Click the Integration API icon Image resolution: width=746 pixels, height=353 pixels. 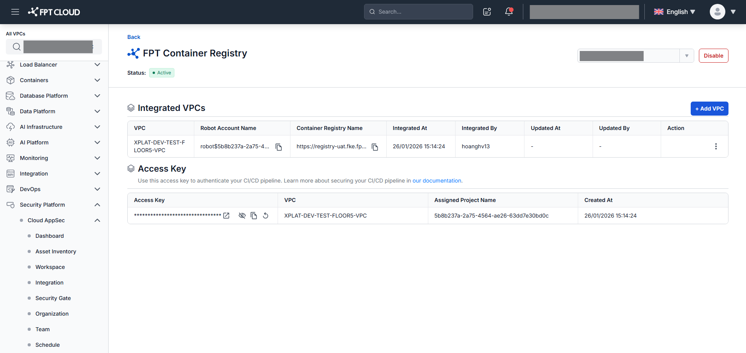(11, 174)
